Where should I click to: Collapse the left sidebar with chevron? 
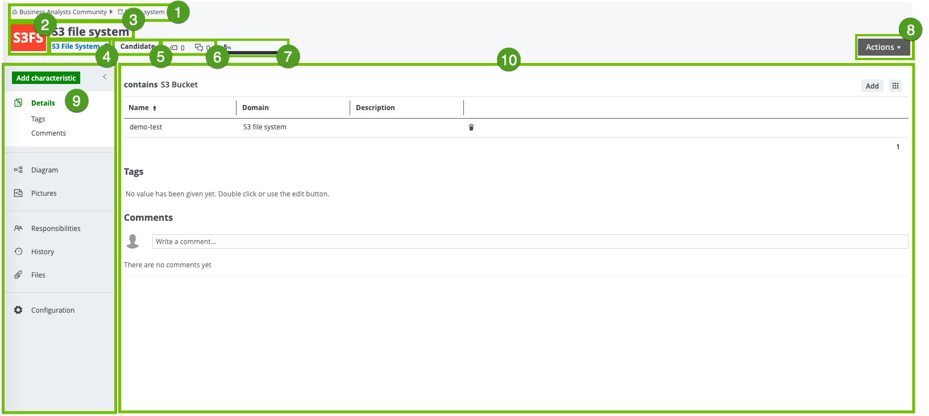(105, 77)
